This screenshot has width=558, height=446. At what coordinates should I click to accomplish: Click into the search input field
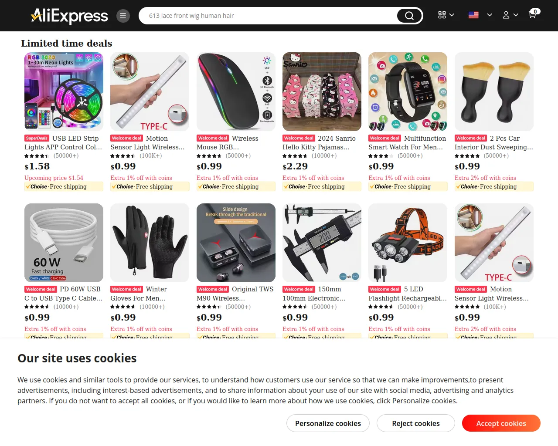tap(270, 16)
